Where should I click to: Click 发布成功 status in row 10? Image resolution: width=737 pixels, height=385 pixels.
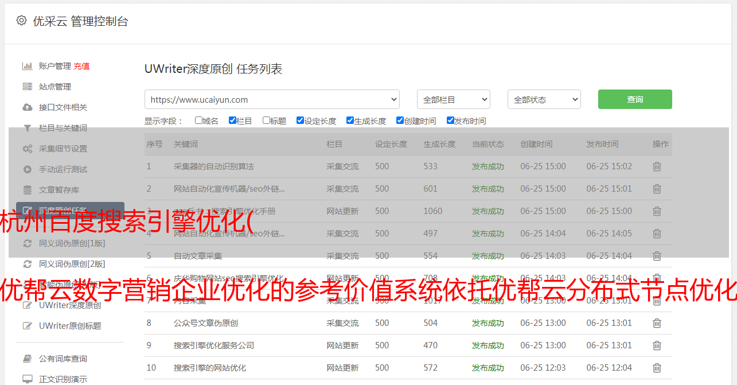(488, 368)
